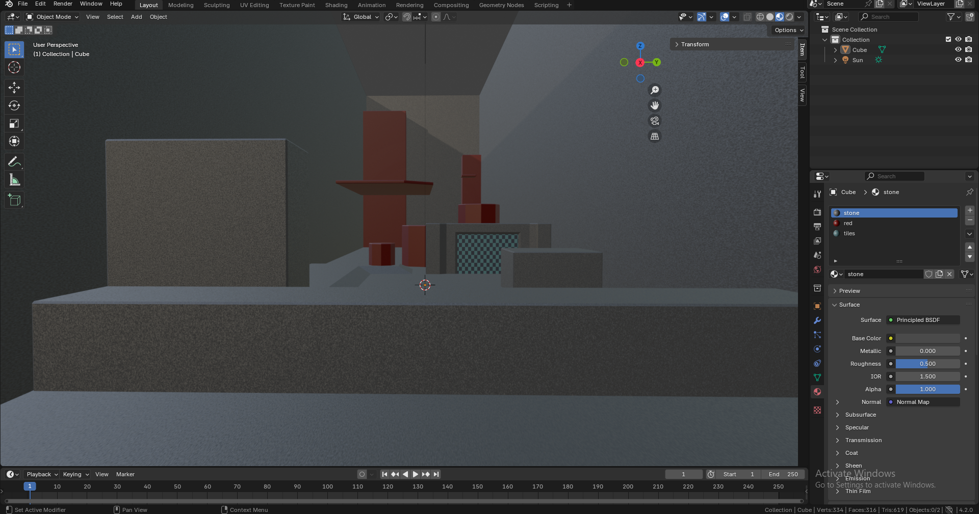Viewport: 979px width, 514px height.
Task: Switch perspective/orthographic grid icon
Action: pos(655,136)
